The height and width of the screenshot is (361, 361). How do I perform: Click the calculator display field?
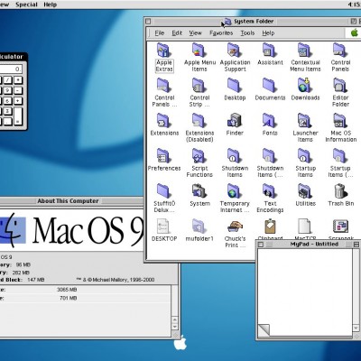point(11,69)
